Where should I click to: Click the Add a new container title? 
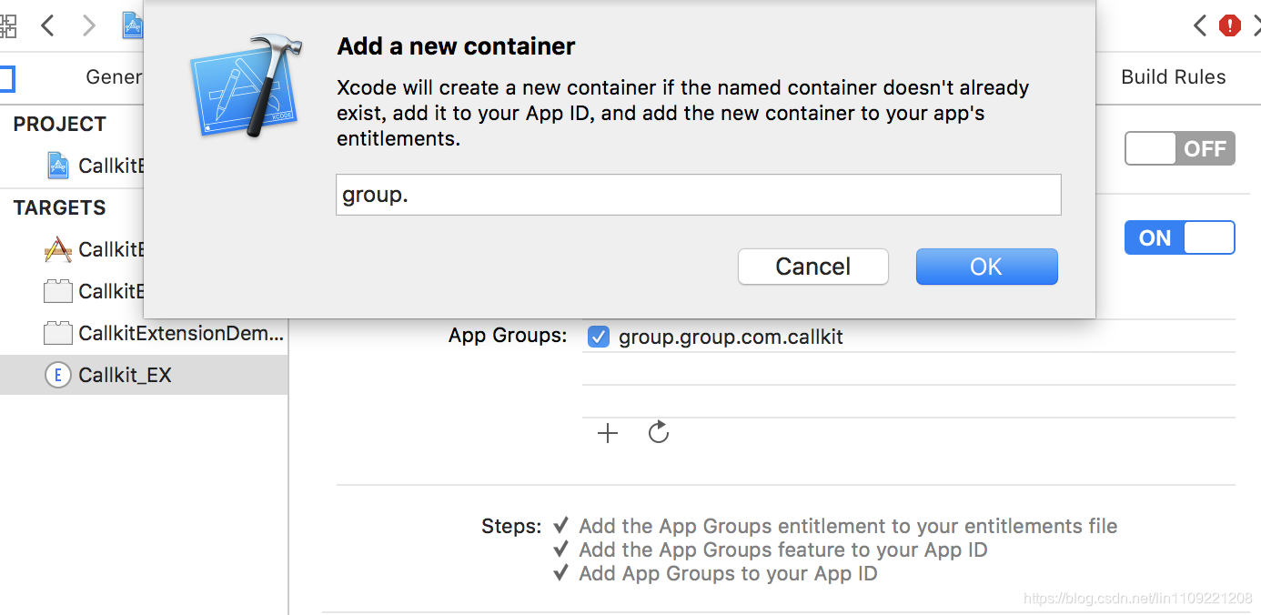(x=456, y=46)
